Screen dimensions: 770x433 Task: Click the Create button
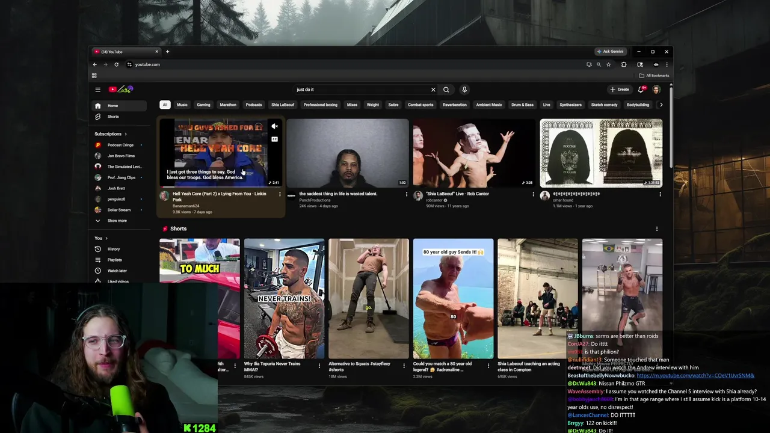pyautogui.click(x=619, y=90)
